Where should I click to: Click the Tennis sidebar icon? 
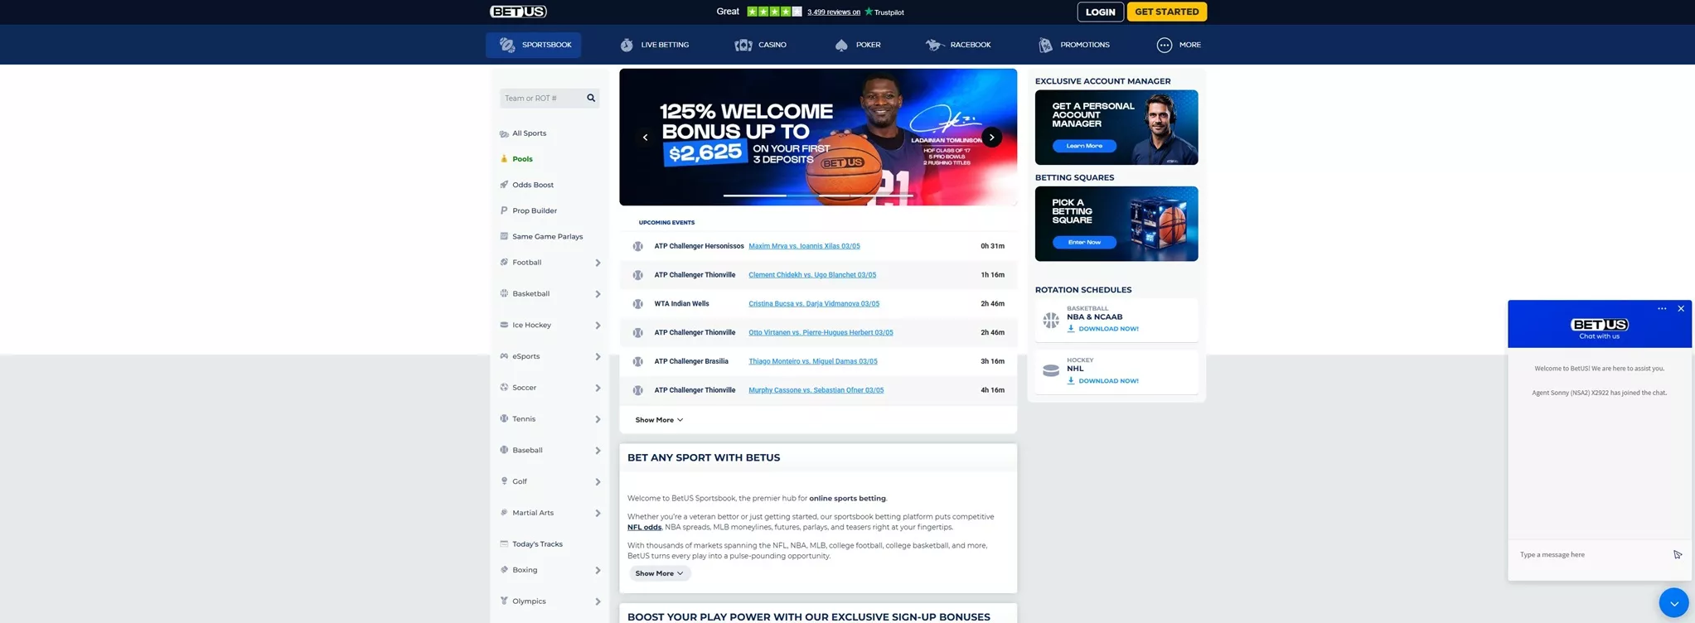pos(504,418)
